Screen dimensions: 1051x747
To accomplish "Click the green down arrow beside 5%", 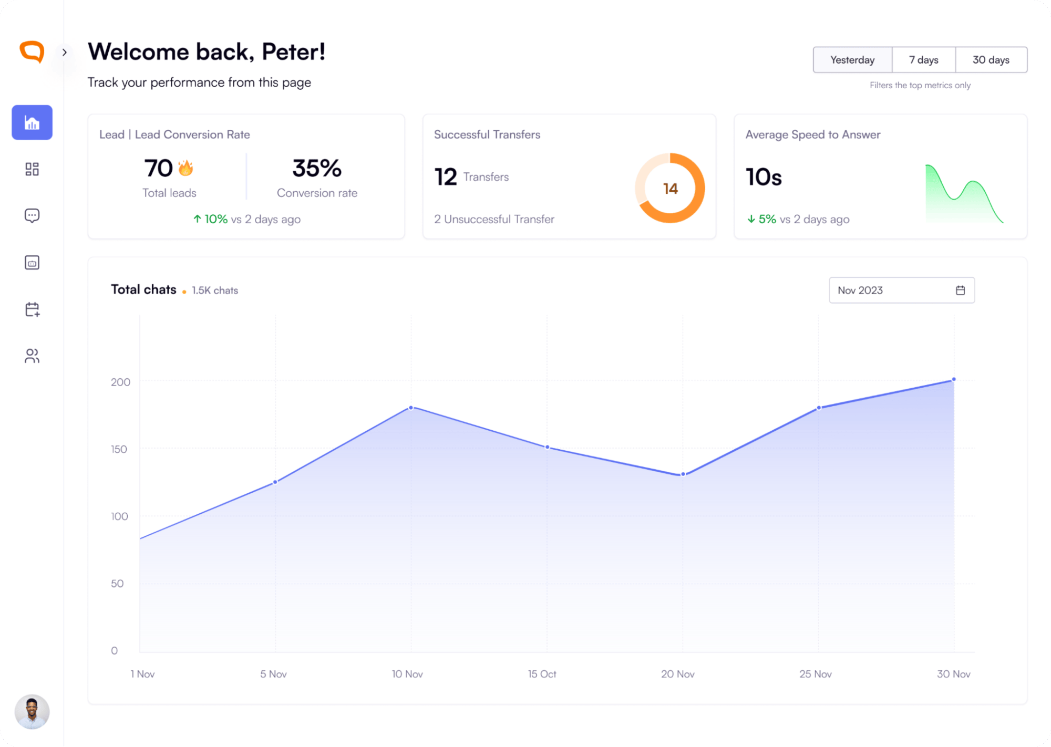I will coord(751,219).
